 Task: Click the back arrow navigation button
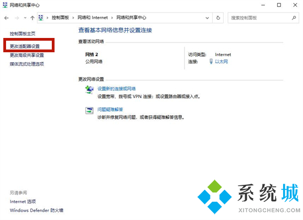(7, 18)
